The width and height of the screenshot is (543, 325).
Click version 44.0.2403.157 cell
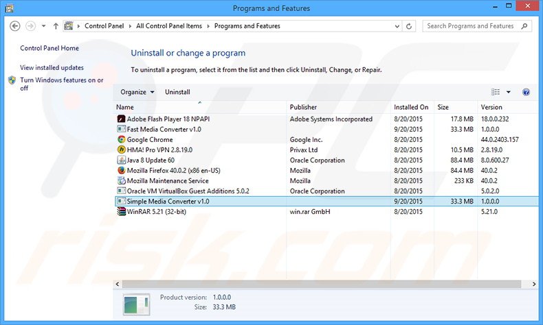[x=500, y=140]
